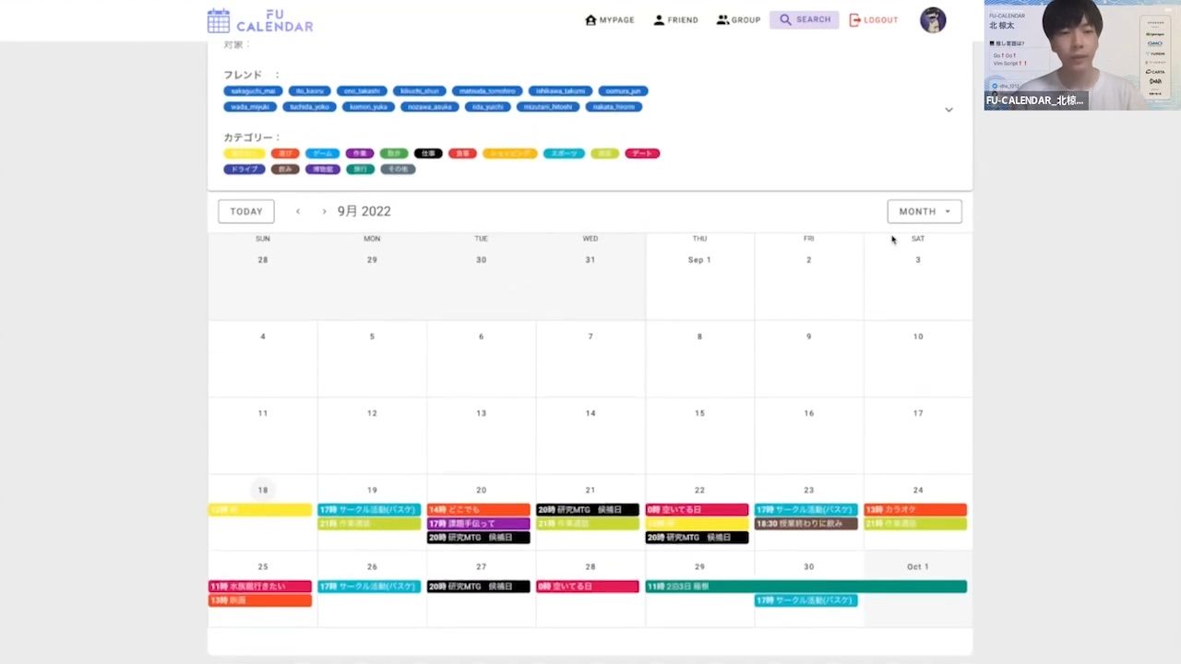Open the 13時 カラオケ event on the 24th
The width and height of the screenshot is (1181, 664).
(x=914, y=510)
